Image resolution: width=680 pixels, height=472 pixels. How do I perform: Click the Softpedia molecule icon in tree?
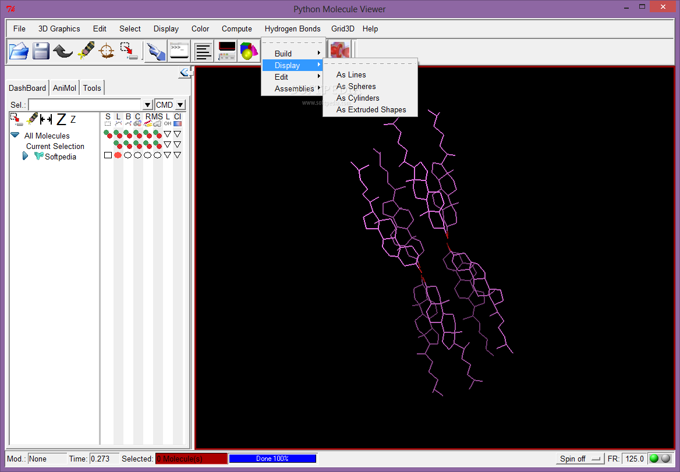point(38,156)
